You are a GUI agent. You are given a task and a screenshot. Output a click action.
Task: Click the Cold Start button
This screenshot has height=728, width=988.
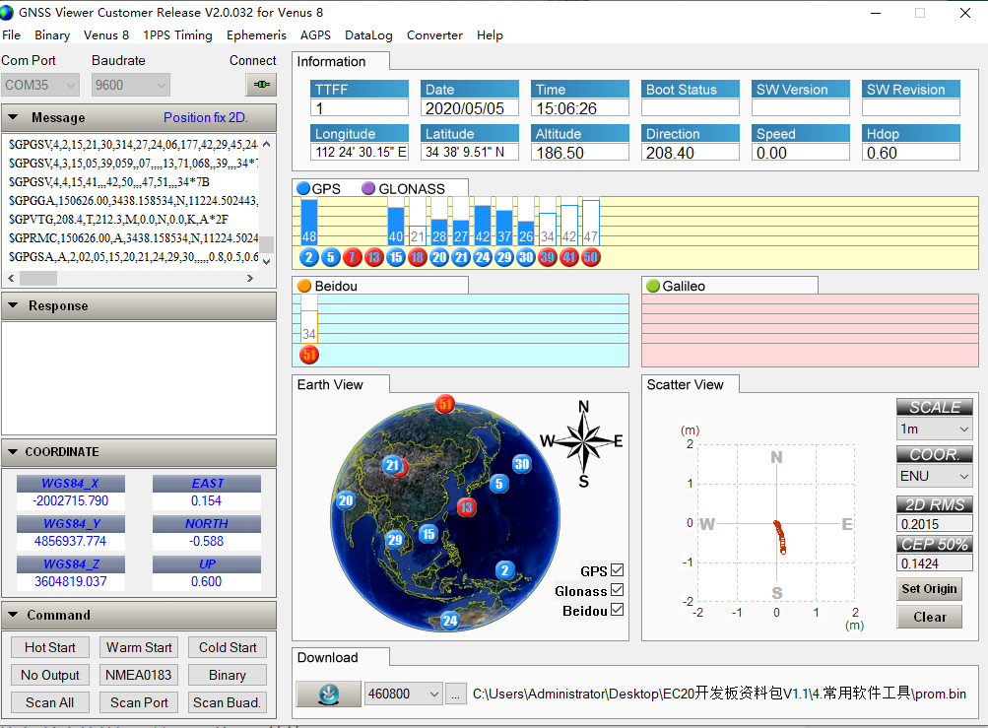pyautogui.click(x=228, y=647)
